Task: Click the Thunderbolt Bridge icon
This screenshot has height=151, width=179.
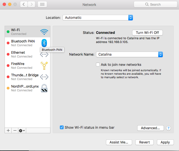Action: tap(44, 77)
